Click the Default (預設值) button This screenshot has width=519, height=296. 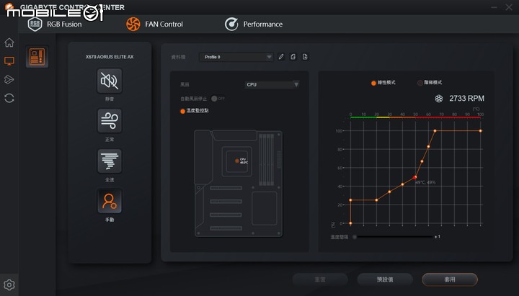(385, 279)
